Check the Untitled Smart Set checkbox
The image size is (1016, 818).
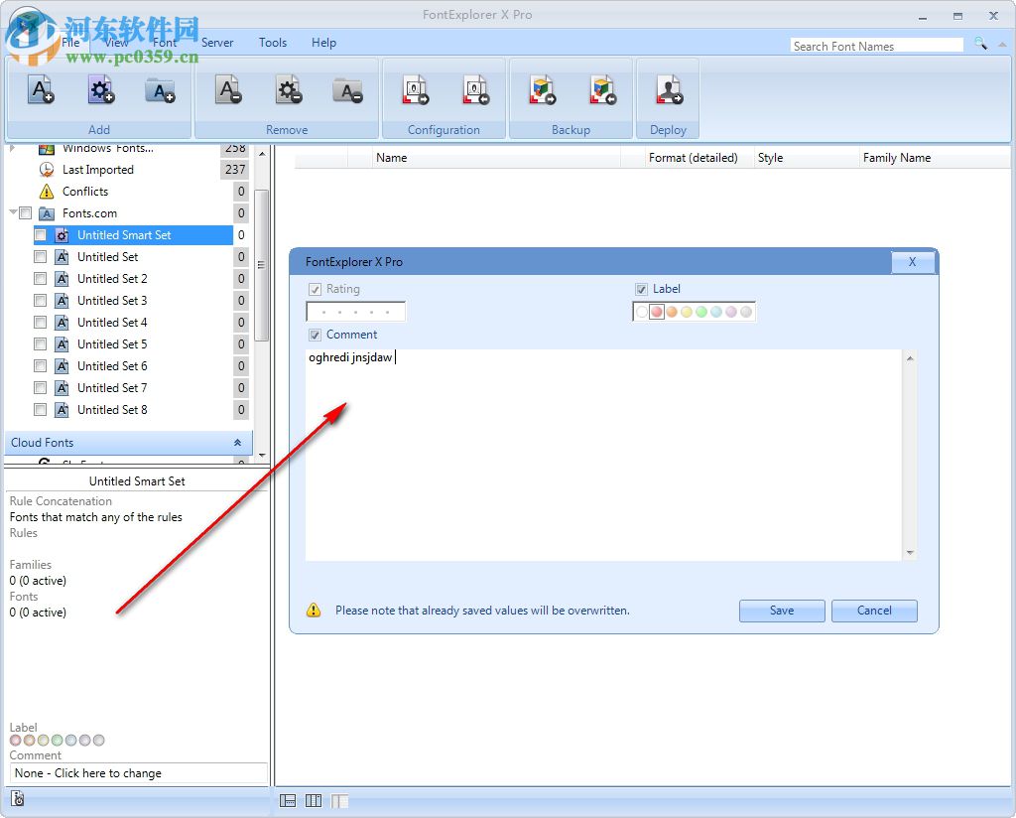tap(40, 235)
